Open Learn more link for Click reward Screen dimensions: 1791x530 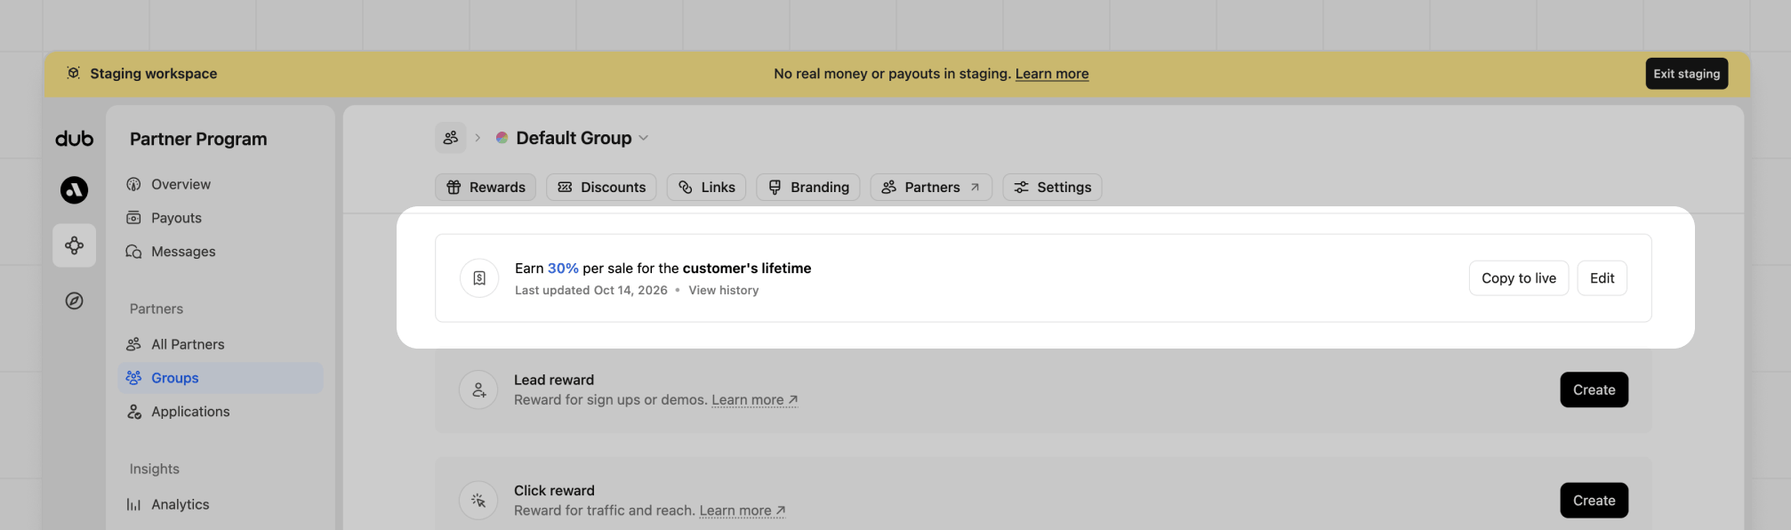coord(742,510)
